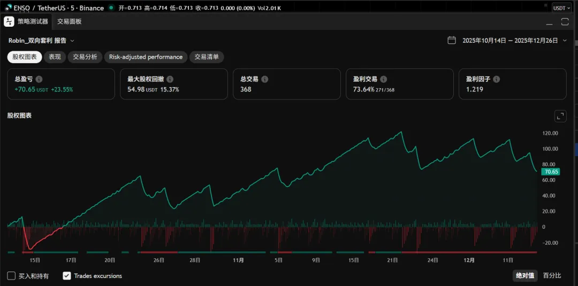Click the info icon beside 盈利因子
Viewport: 578px width, 286px height.
coord(497,79)
